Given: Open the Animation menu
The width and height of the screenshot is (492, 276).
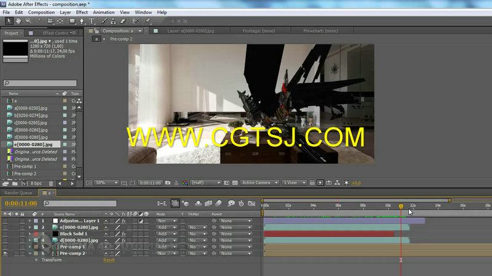Looking at the screenshot, I should coord(103,12).
